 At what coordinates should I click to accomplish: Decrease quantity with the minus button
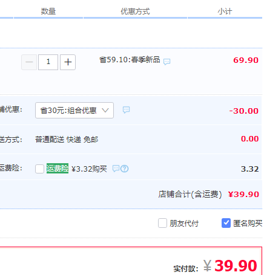pyautogui.click(x=29, y=62)
